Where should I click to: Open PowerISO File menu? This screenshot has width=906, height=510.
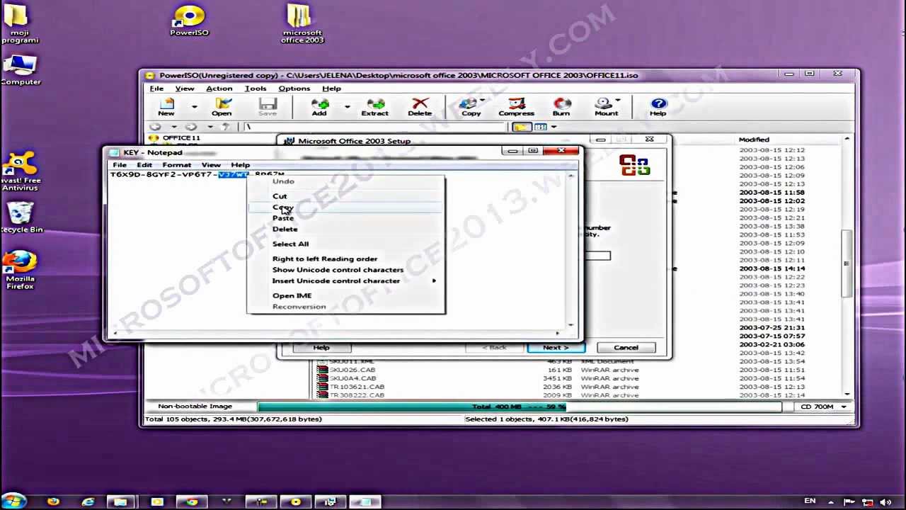point(156,89)
